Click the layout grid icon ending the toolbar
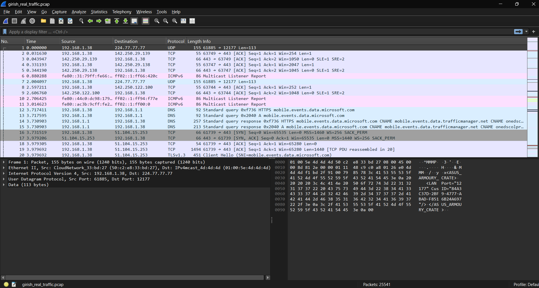Viewport: 539px width, 288px height. [192, 21]
